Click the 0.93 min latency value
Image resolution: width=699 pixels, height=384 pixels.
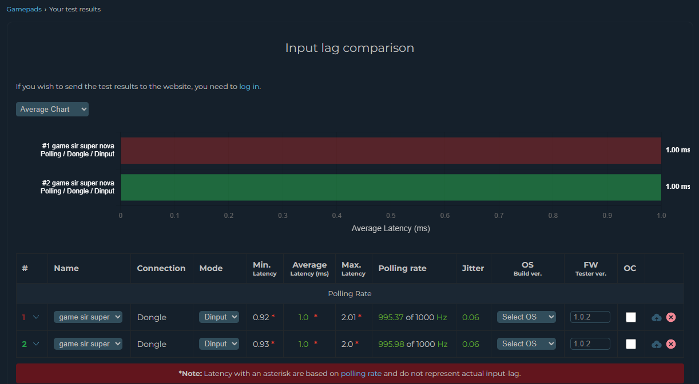[261, 344]
